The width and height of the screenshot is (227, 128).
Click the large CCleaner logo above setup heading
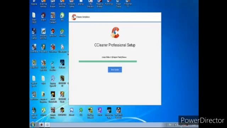point(115,32)
